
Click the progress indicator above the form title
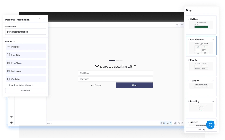tap(115, 61)
